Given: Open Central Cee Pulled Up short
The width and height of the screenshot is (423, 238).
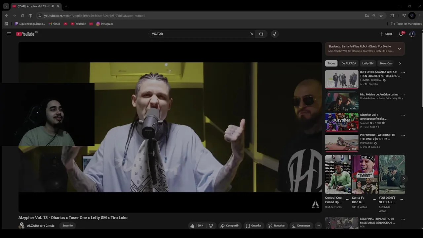Looking at the screenshot, I should [338, 175].
